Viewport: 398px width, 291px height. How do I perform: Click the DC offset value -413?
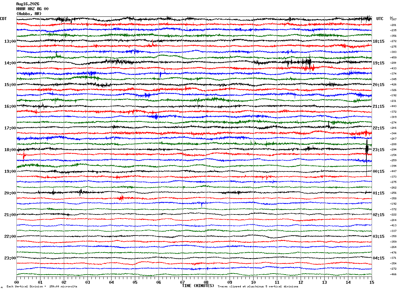tap(393, 225)
